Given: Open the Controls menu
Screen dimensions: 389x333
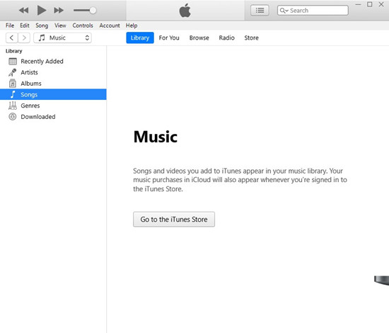Looking at the screenshot, I should (83, 26).
